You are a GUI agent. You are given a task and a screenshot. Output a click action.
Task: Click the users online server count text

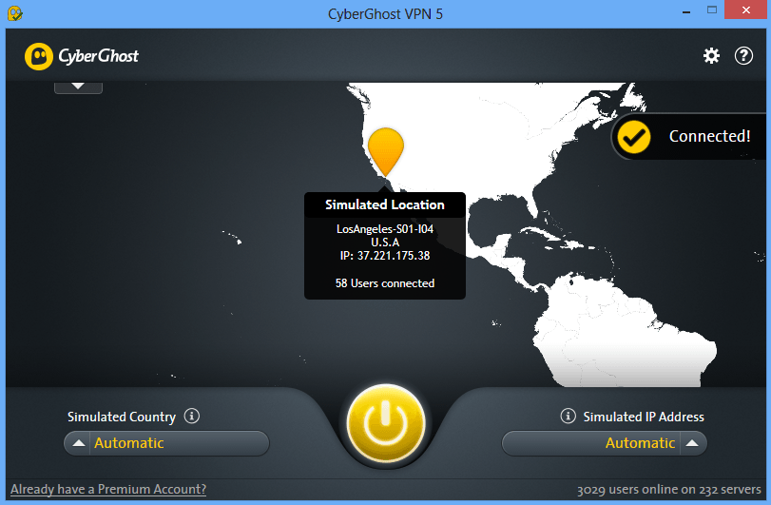tap(668, 490)
